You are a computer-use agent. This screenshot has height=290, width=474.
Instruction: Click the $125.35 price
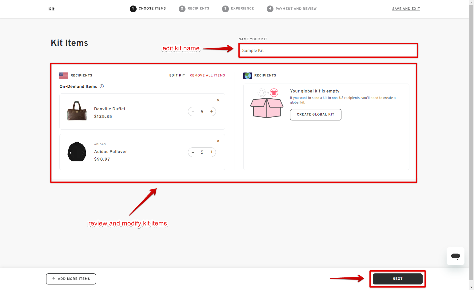tap(103, 116)
